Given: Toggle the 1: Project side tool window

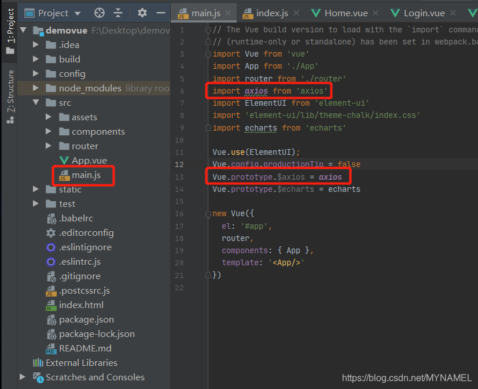Looking at the screenshot, I should click(10, 31).
